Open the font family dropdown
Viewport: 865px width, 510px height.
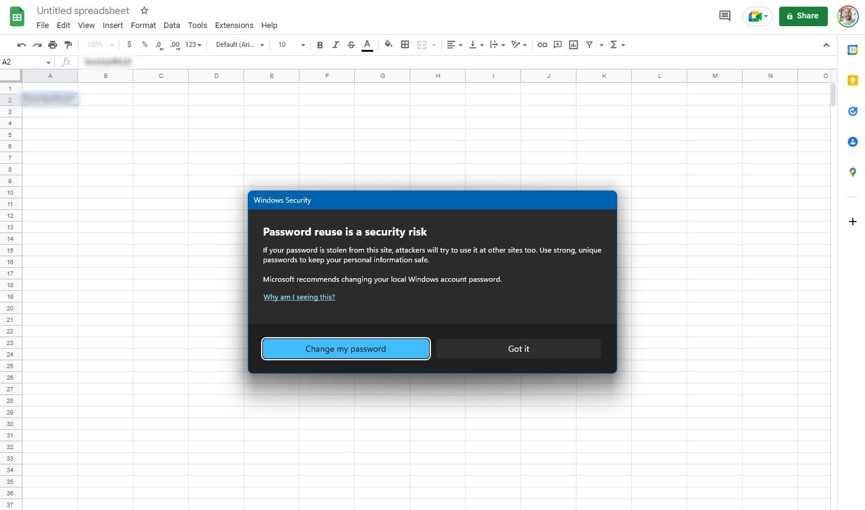(x=240, y=45)
